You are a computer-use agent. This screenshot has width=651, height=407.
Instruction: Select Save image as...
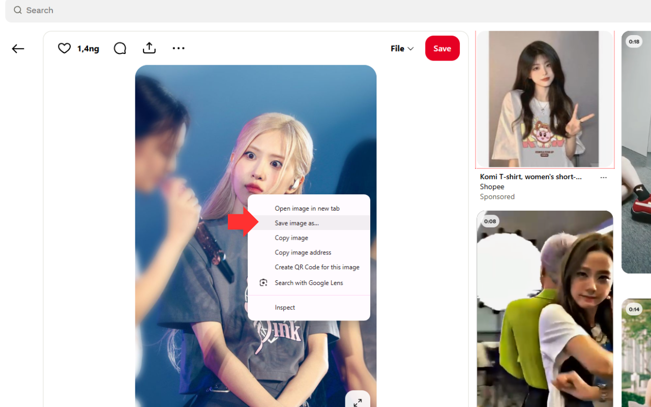pos(309,223)
